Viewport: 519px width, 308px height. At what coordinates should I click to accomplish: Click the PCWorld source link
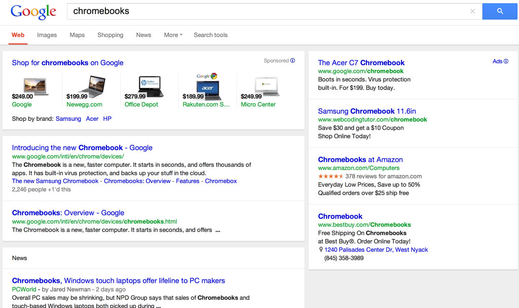tap(24, 289)
